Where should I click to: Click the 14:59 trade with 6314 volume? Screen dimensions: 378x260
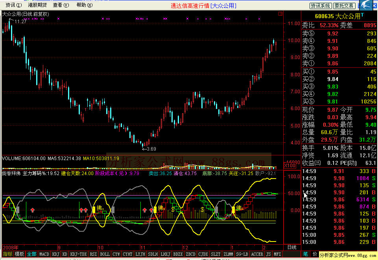pyautogui.click(x=339, y=199)
